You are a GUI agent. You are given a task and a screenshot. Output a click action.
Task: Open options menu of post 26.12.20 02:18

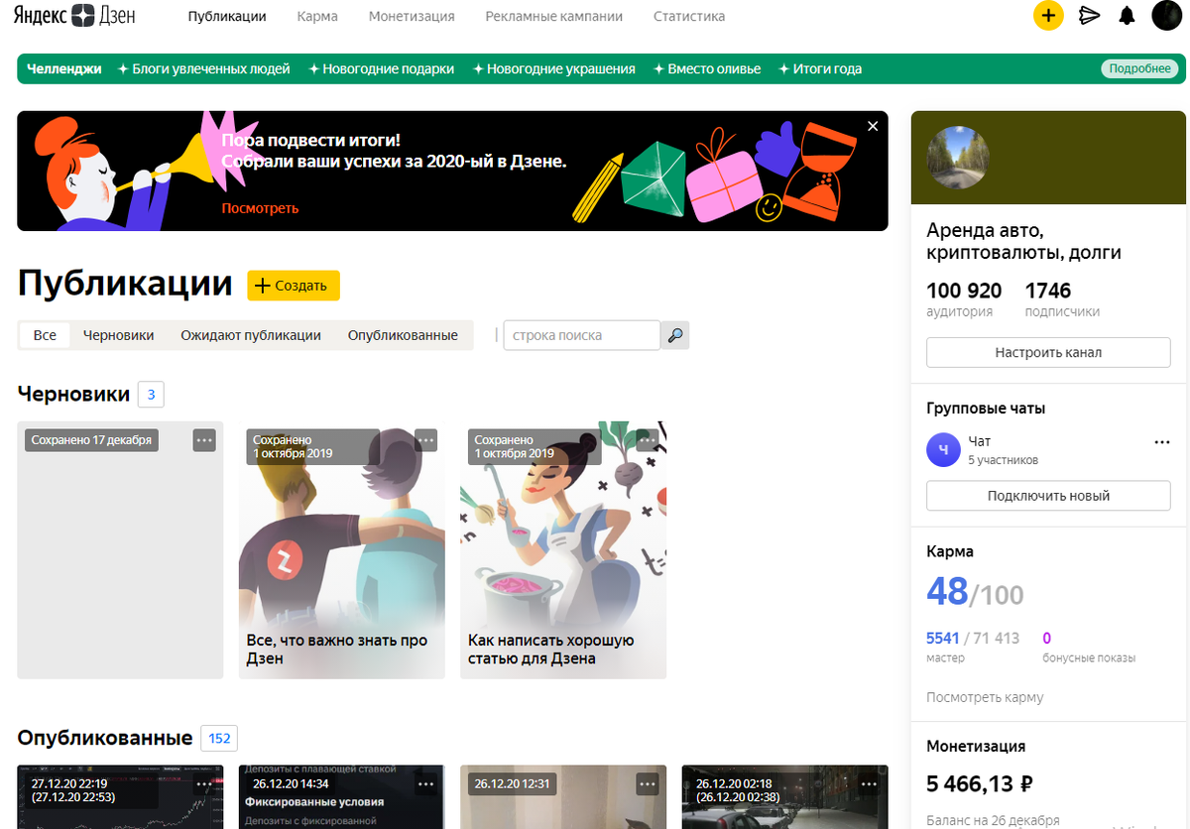[x=869, y=783]
